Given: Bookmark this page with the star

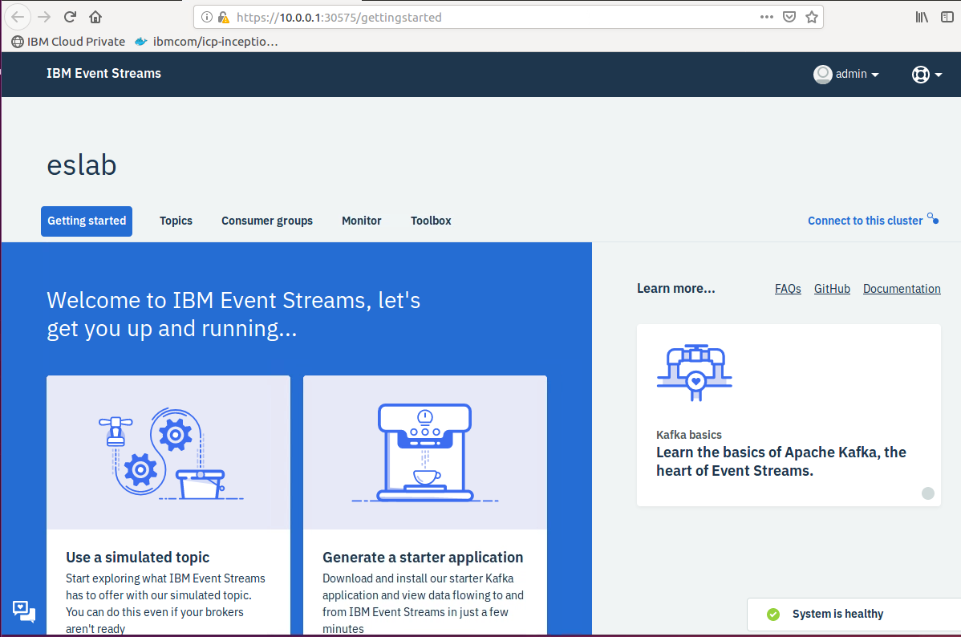Looking at the screenshot, I should coord(812,17).
